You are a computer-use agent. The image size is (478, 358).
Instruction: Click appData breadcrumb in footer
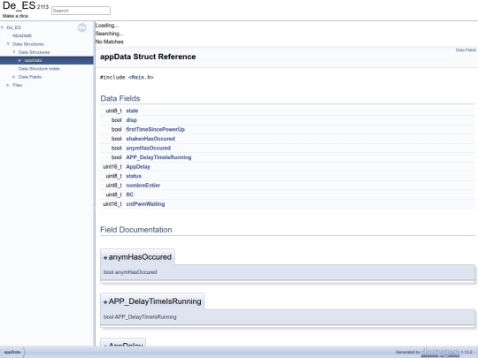(x=12, y=352)
